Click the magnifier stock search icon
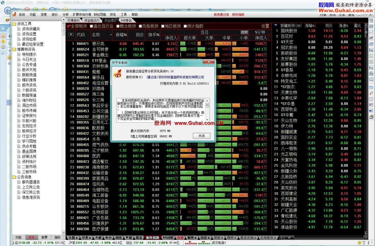Screen dimensions: 375x246 [371, 79]
